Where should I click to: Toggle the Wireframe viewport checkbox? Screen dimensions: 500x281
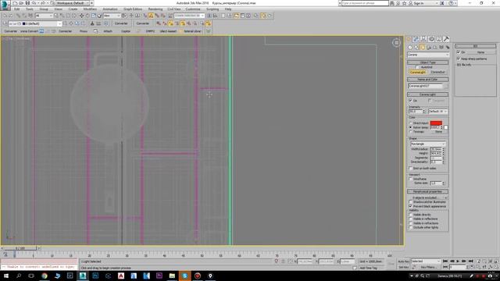(x=411, y=179)
